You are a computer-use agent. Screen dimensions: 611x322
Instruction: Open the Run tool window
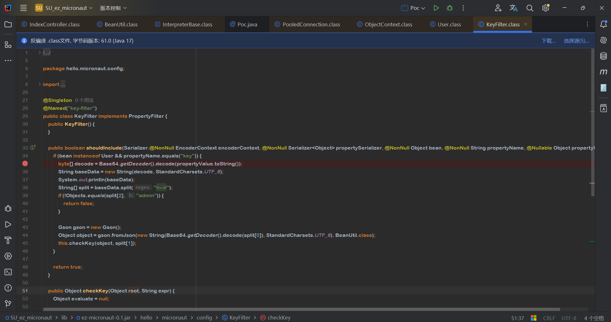[x=8, y=225]
